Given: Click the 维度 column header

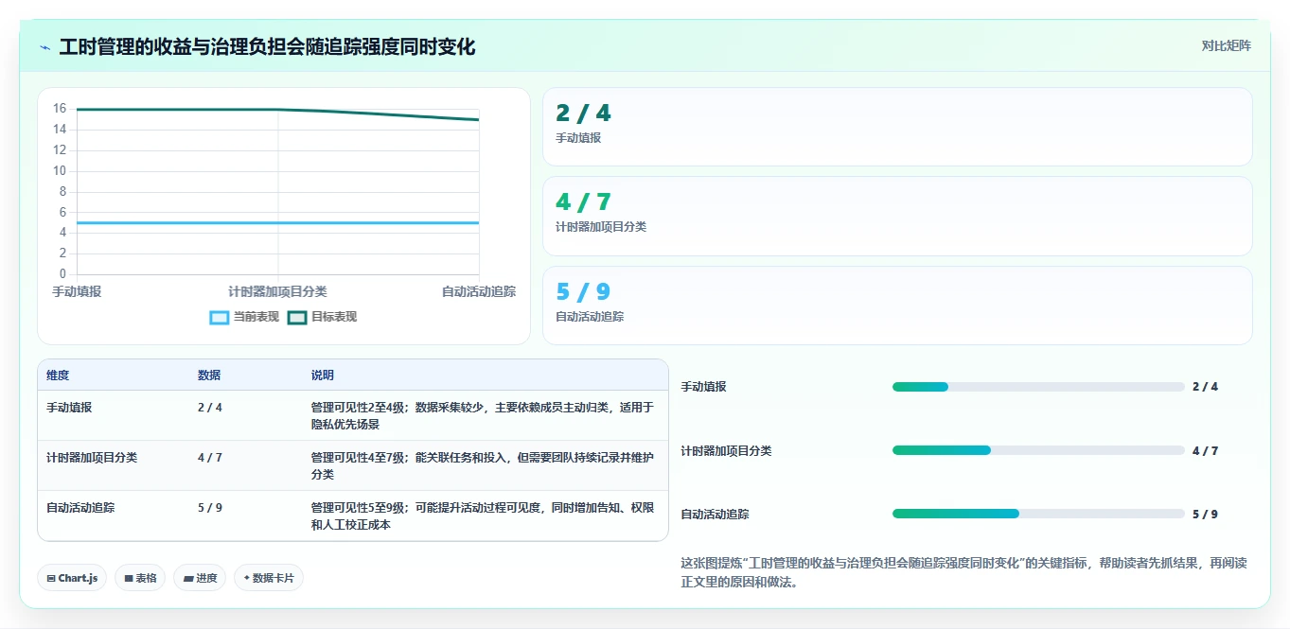Looking at the screenshot, I should point(58,376).
